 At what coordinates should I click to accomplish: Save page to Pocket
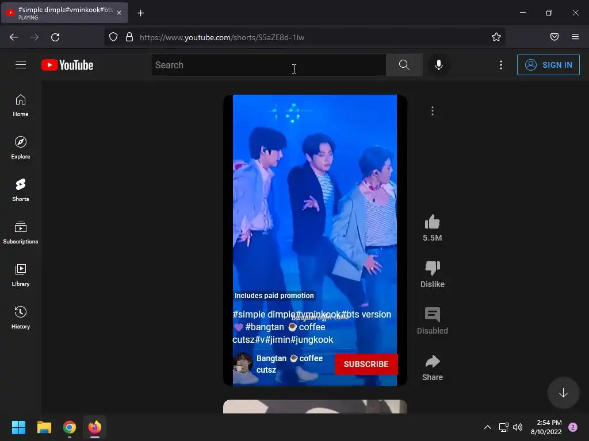click(554, 37)
